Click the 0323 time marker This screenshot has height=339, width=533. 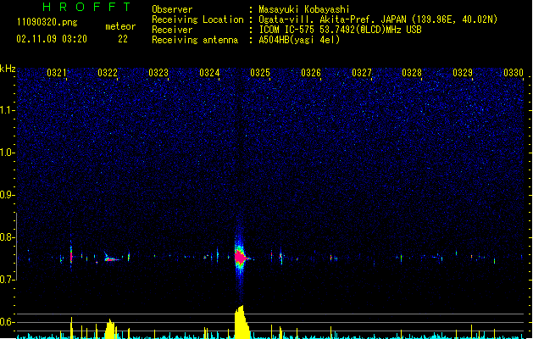pyautogui.click(x=158, y=73)
